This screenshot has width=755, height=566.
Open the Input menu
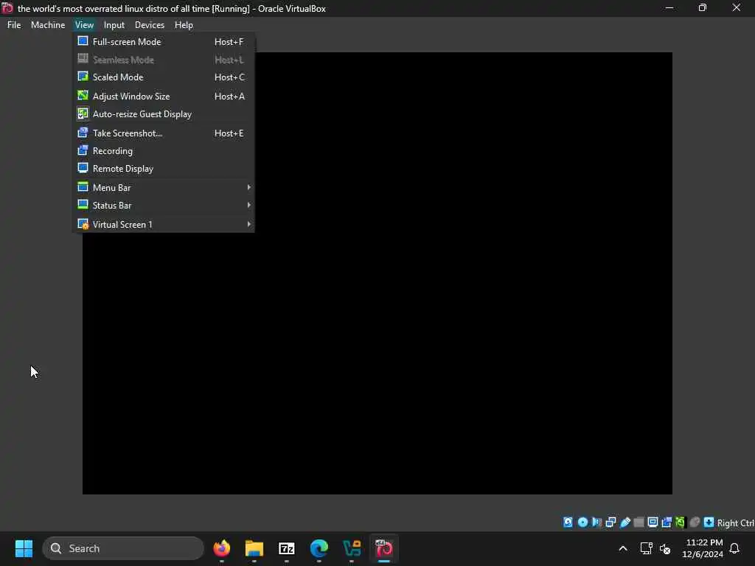click(x=114, y=25)
